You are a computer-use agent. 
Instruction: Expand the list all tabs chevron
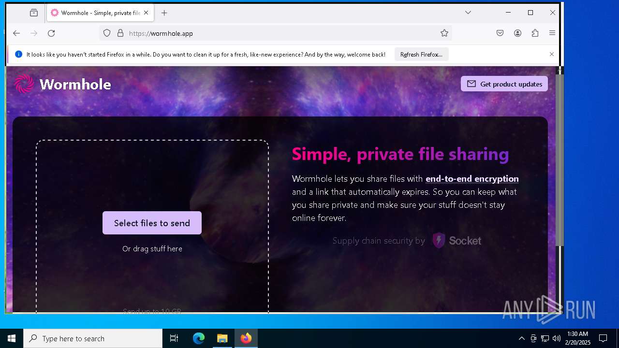point(468,13)
